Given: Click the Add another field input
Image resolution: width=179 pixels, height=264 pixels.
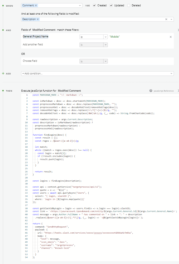Looking at the screenshot, I should tap(33, 45).
